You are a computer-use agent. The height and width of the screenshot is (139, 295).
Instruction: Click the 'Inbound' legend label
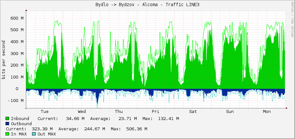click(x=20, y=118)
